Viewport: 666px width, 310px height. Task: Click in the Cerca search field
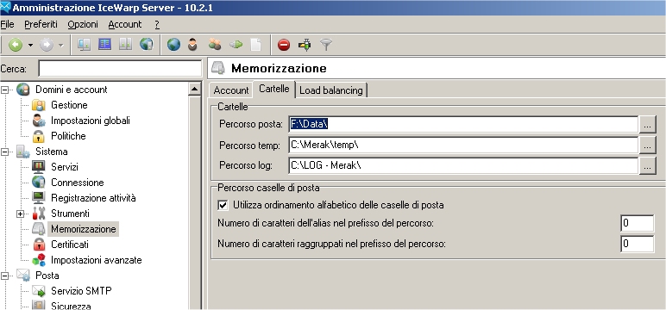tap(120, 69)
